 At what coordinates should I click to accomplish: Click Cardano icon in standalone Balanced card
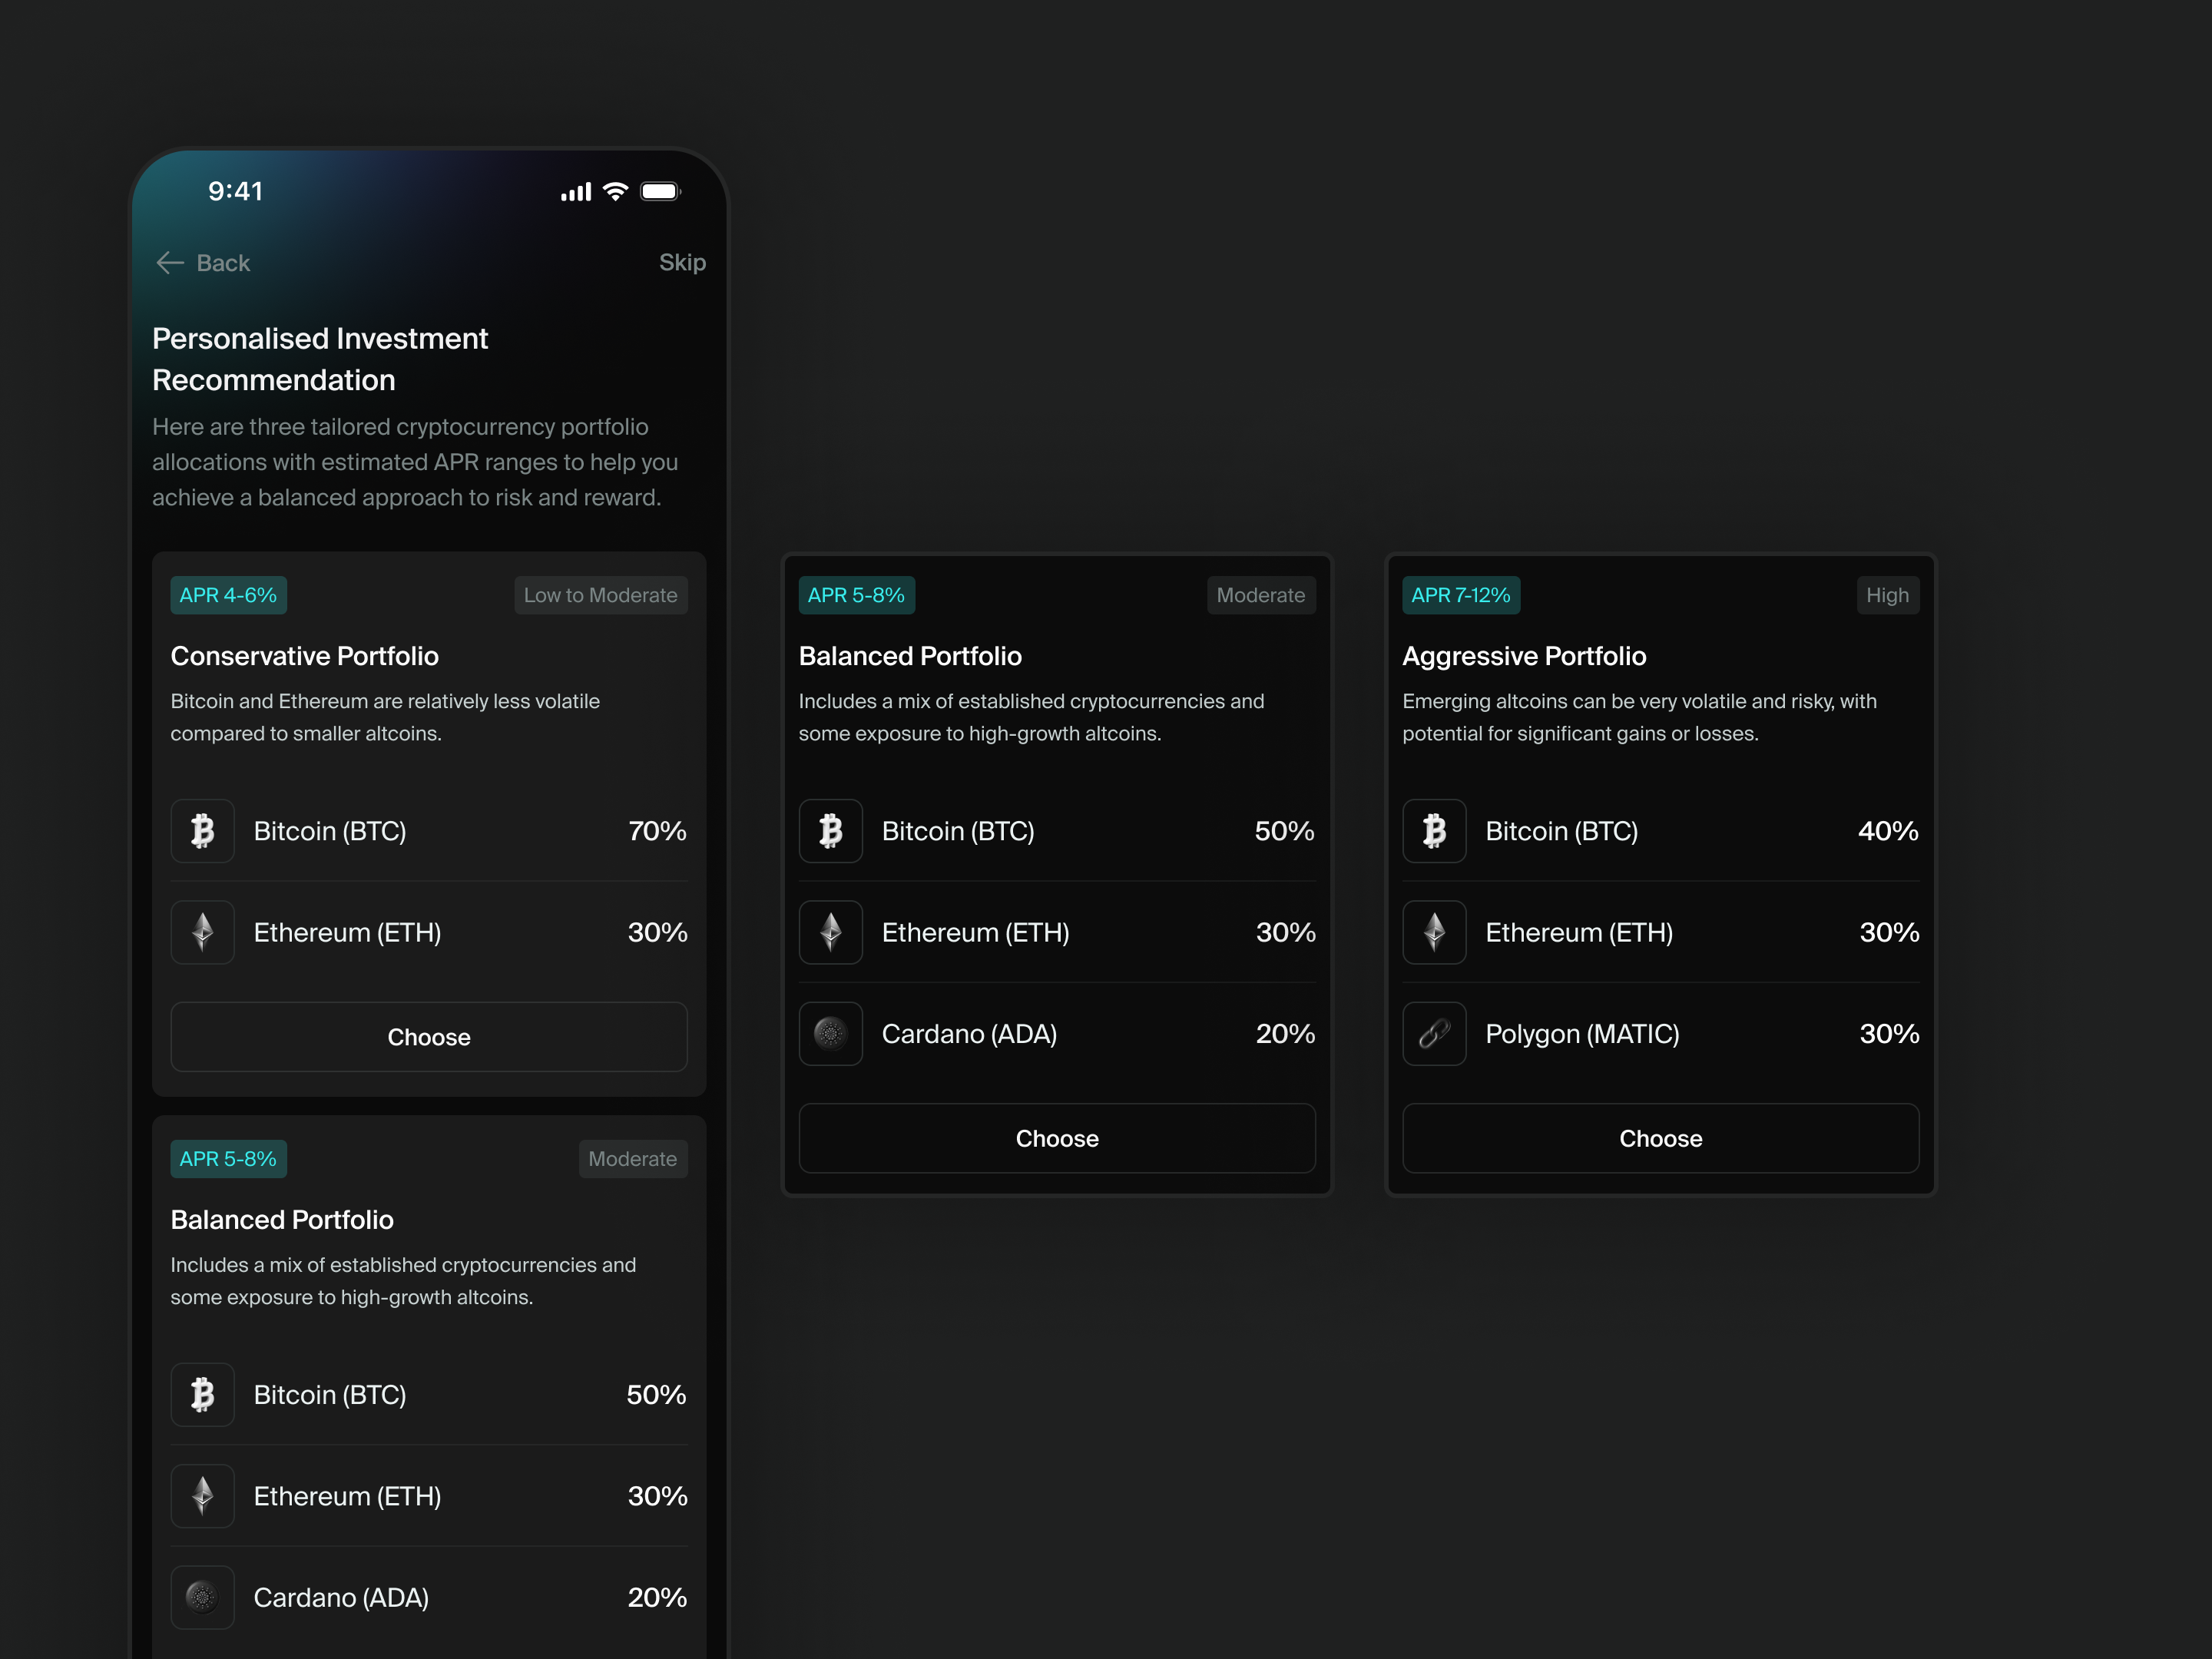click(x=831, y=1034)
